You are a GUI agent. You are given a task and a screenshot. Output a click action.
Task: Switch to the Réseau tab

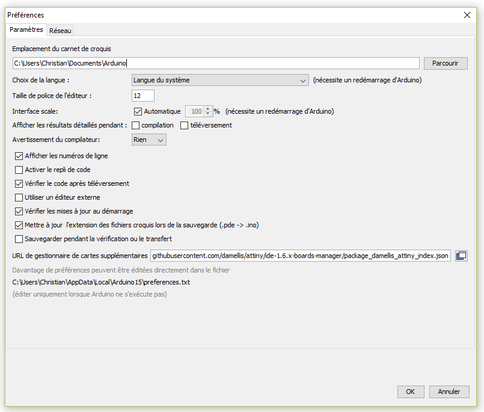click(60, 31)
